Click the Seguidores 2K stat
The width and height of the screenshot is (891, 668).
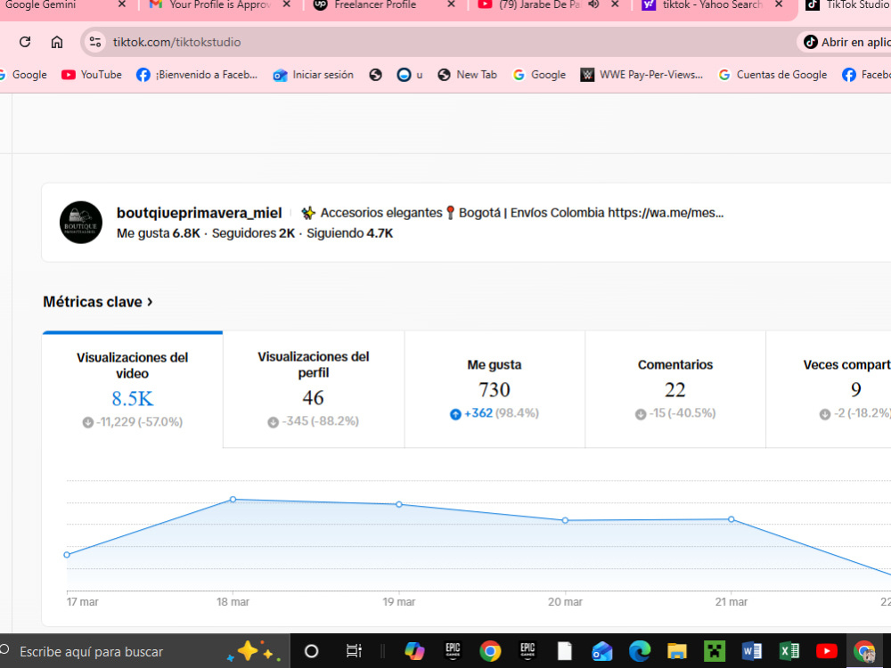(x=253, y=233)
